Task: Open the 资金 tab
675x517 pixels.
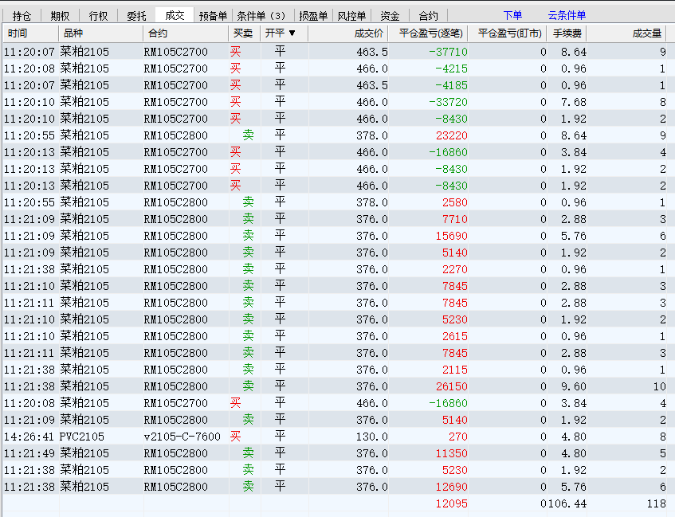Action: coord(390,16)
